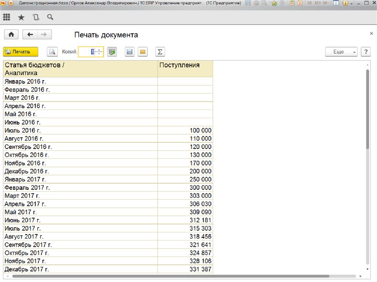Screen dimensions: 377x282
Task: Click the search magnifier icon
Action: pyautogui.click(x=50, y=17)
